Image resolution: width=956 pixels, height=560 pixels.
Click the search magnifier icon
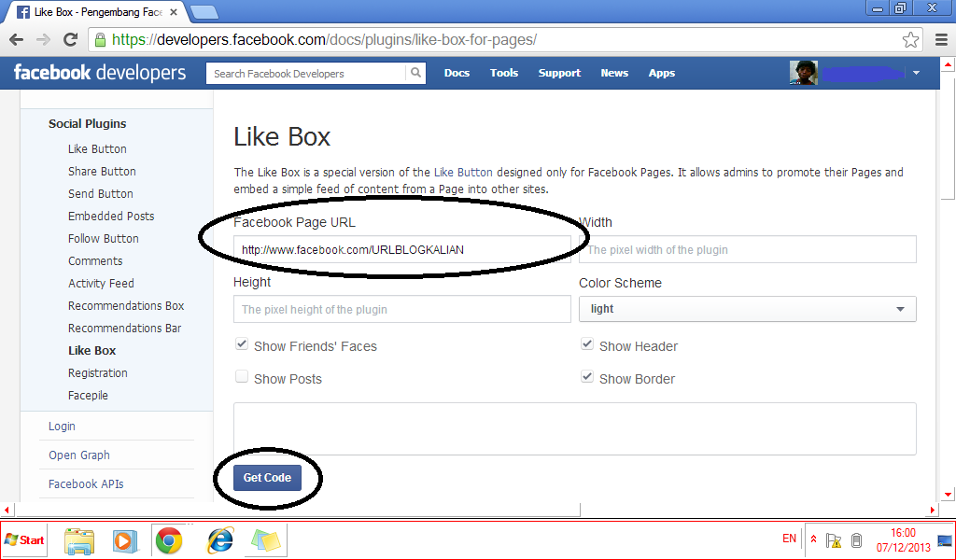pyautogui.click(x=415, y=73)
